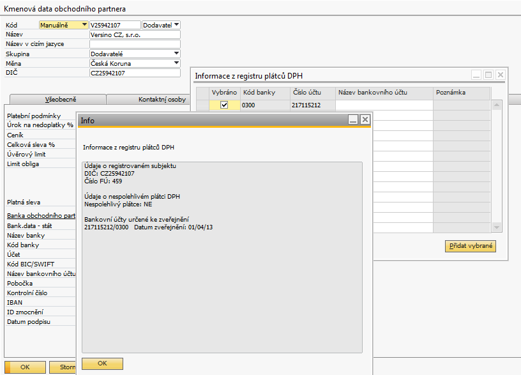Open the Dodavatel partner type dropdown

(x=176, y=25)
